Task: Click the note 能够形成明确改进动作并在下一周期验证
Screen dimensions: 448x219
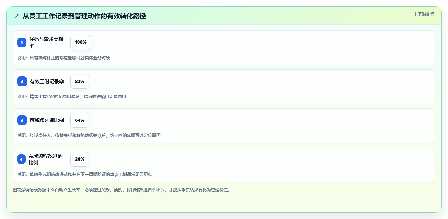Action: (x=85, y=174)
